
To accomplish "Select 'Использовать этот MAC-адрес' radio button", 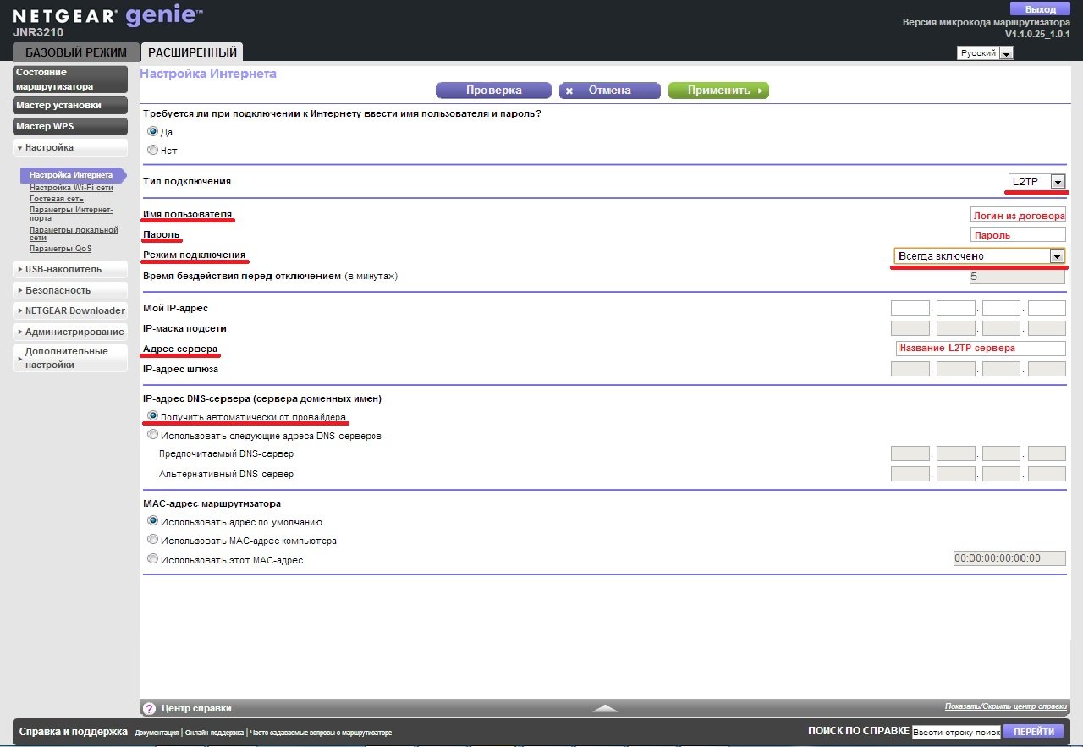I will coord(153,559).
